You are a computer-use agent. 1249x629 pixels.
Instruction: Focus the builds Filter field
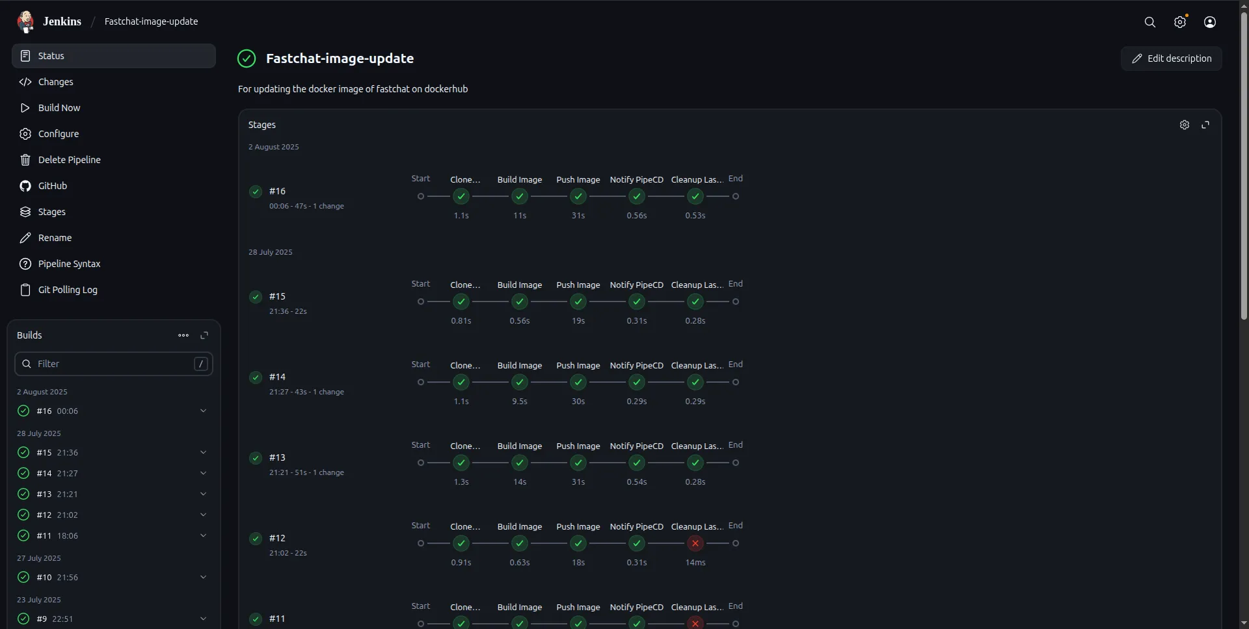(x=114, y=364)
